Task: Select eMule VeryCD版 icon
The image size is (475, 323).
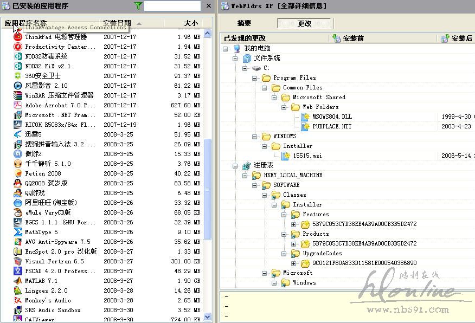Action: tap(18, 212)
